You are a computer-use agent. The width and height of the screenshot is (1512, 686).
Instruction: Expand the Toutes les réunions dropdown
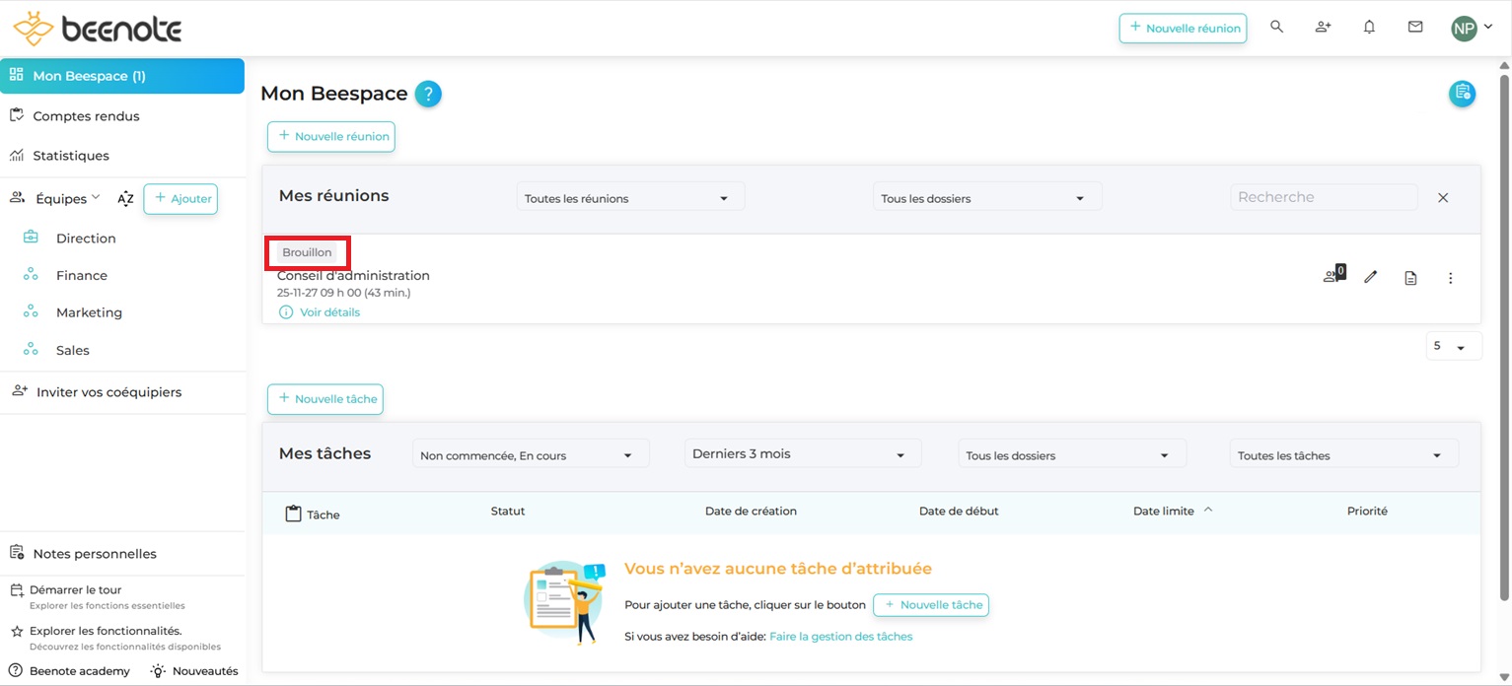point(629,198)
